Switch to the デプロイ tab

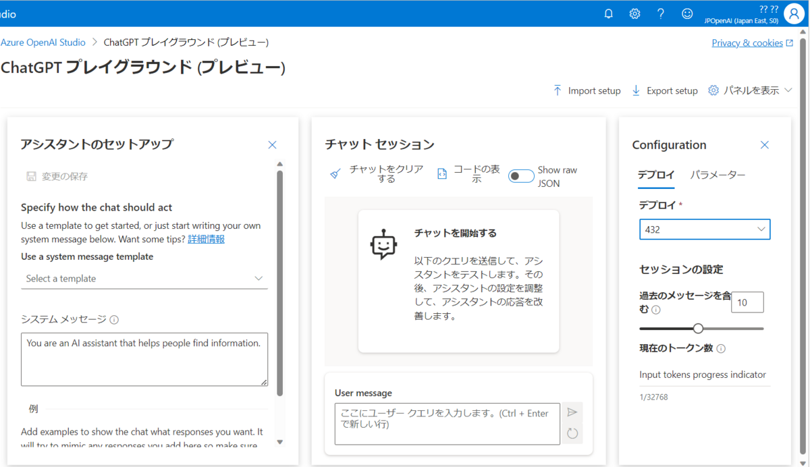(656, 175)
